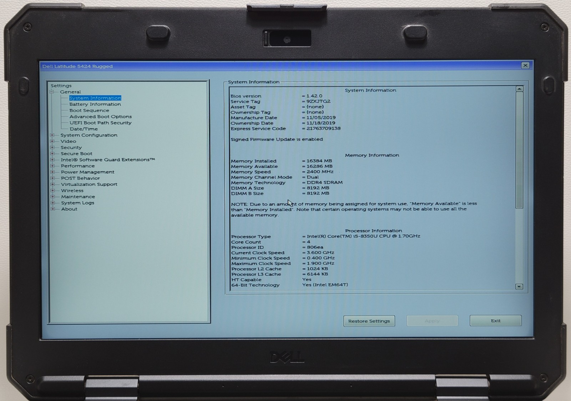Click 64-Bit Technology Yes (Intel EM64T)
The height and width of the screenshot is (401, 571).
coord(325,285)
